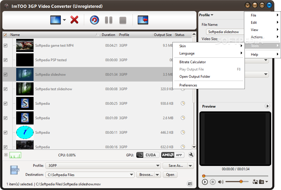Open View menu
The height and width of the screenshot is (190, 281).
pyautogui.click(x=262, y=30)
